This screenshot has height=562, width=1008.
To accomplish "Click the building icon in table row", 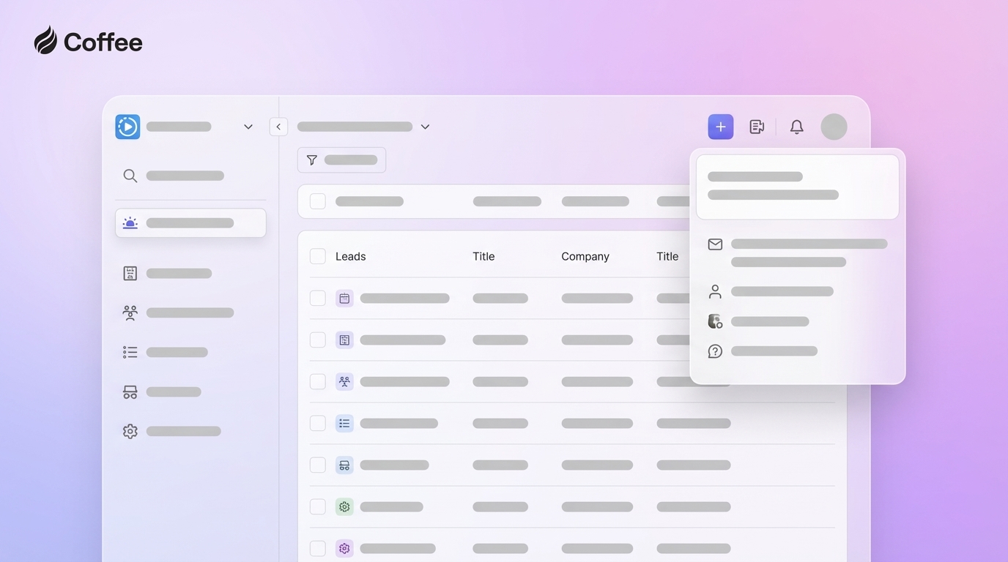I will pyautogui.click(x=344, y=340).
